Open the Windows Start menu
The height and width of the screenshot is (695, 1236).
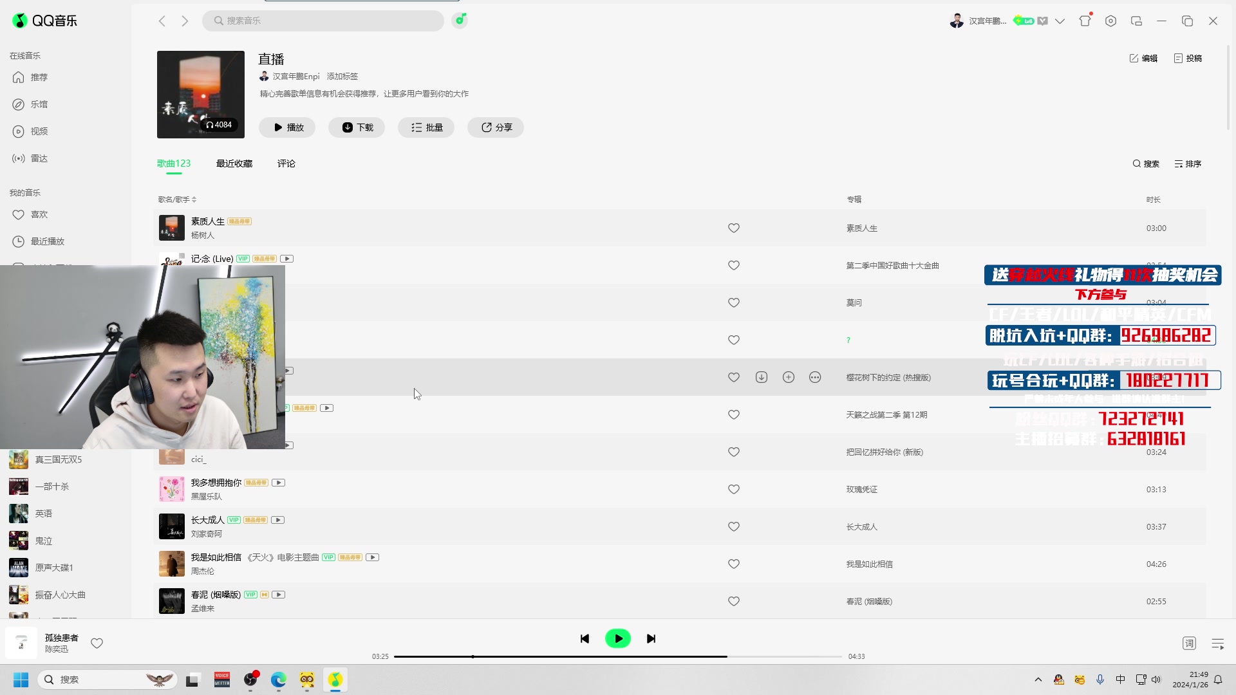pyautogui.click(x=21, y=680)
